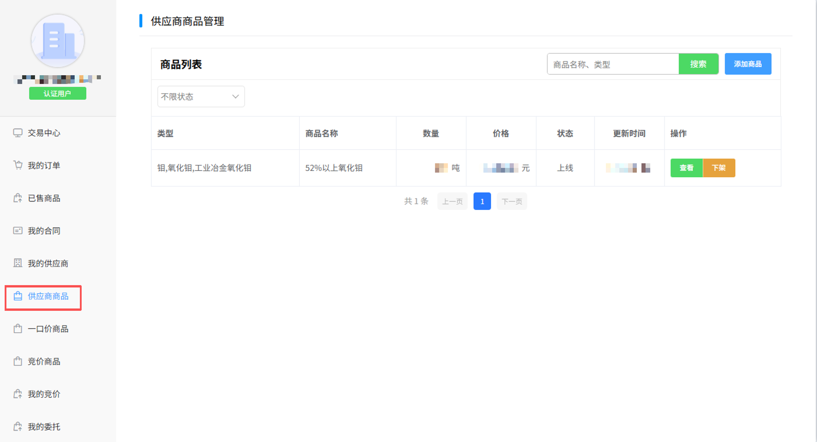Click the blue 添加商品 button

(748, 64)
